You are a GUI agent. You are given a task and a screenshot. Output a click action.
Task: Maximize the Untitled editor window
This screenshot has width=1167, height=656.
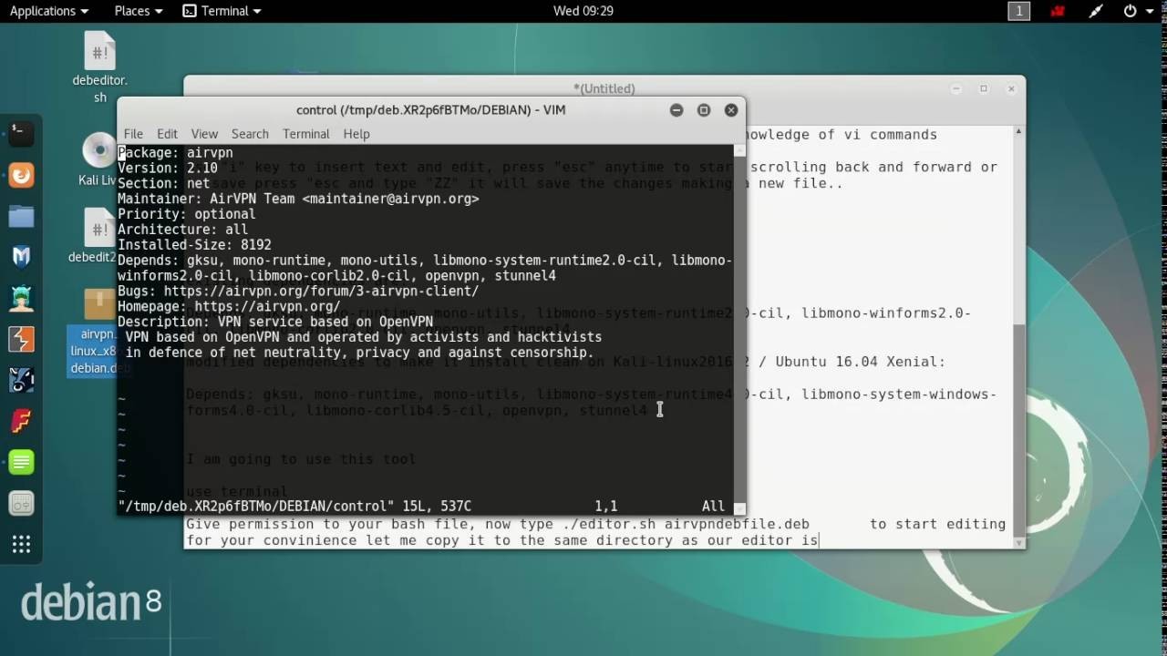click(984, 88)
